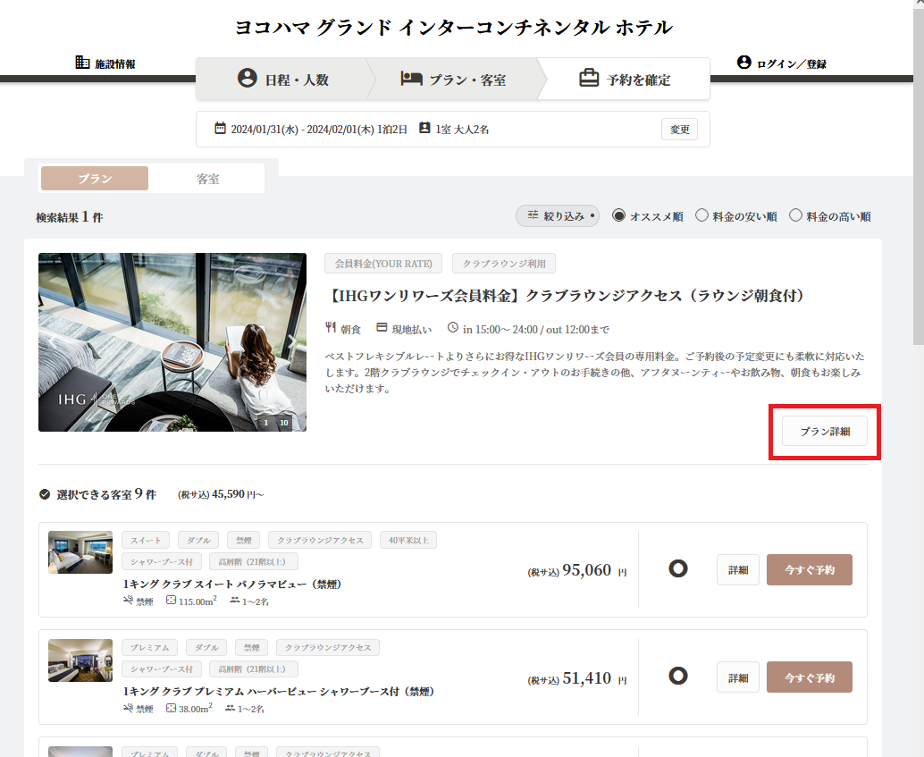The image size is (924, 757).
Task: Open the 絞り込み filter dropdown
Action: point(558,215)
